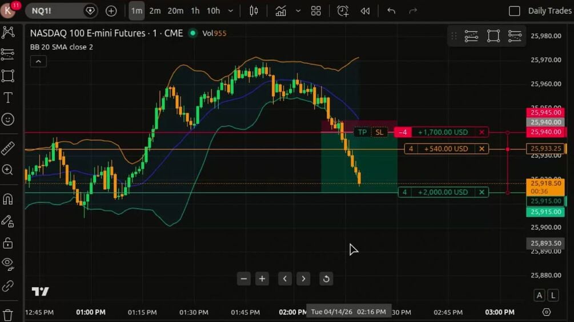
Task: Grab the floating toolbar drag handle
Action: tap(454, 36)
